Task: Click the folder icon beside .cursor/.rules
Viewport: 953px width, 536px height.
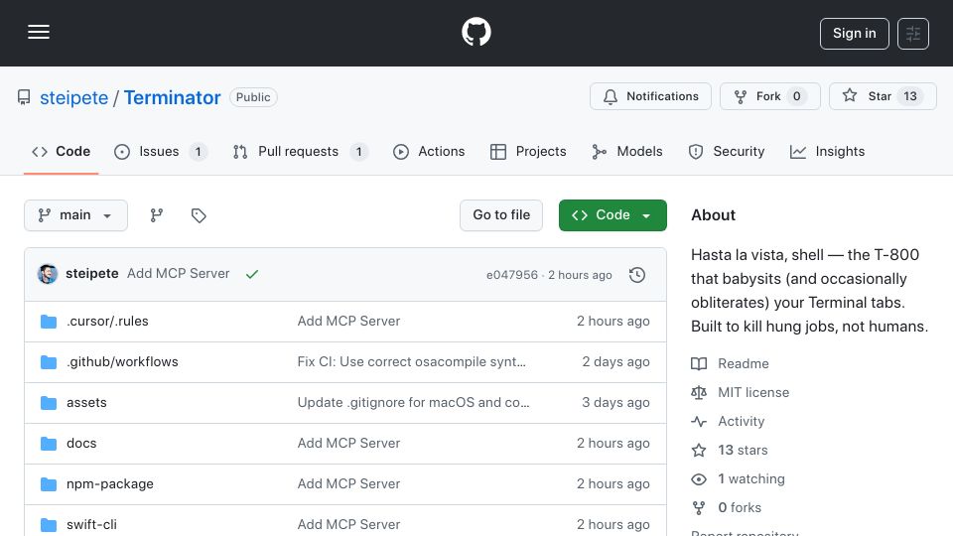Action: point(49,322)
